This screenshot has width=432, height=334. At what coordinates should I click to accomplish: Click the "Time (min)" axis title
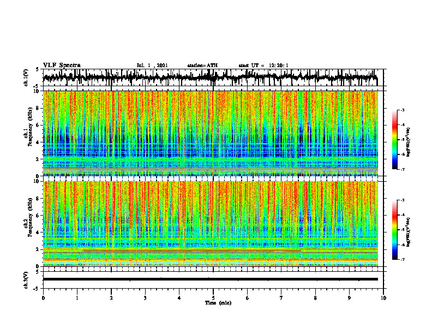pyautogui.click(x=218, y=303)
